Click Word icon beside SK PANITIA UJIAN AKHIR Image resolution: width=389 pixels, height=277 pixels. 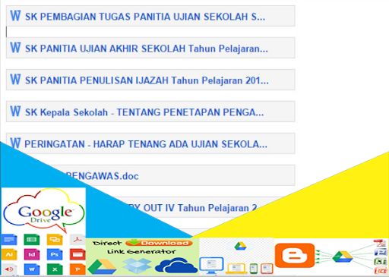15,48
